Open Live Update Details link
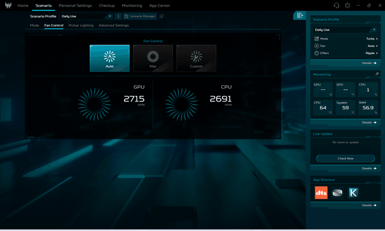Image resolution: width=385 pixels, height=231 pixels. [369, 168]
